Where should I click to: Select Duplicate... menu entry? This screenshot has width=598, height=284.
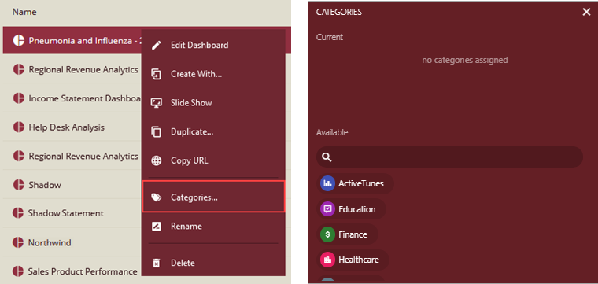coord(213,132)
